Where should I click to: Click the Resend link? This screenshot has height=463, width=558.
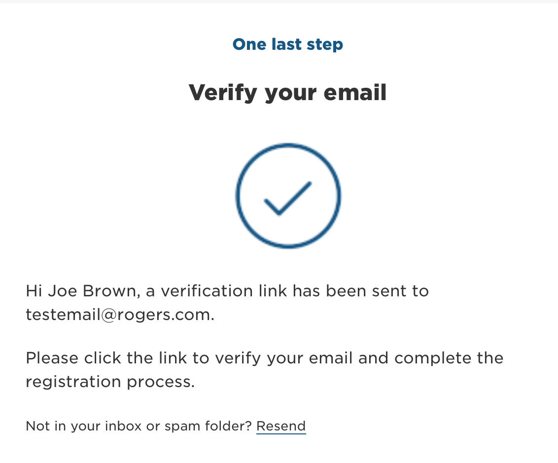[281, 426]
